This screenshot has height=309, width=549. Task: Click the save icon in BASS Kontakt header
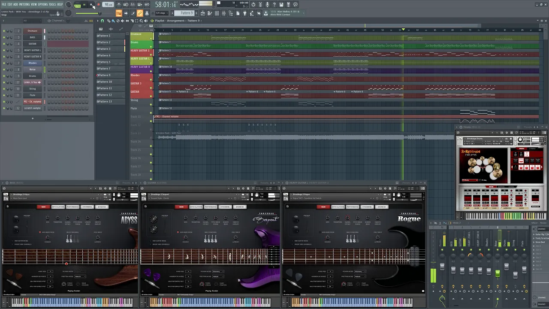click(x=100, y=188)
